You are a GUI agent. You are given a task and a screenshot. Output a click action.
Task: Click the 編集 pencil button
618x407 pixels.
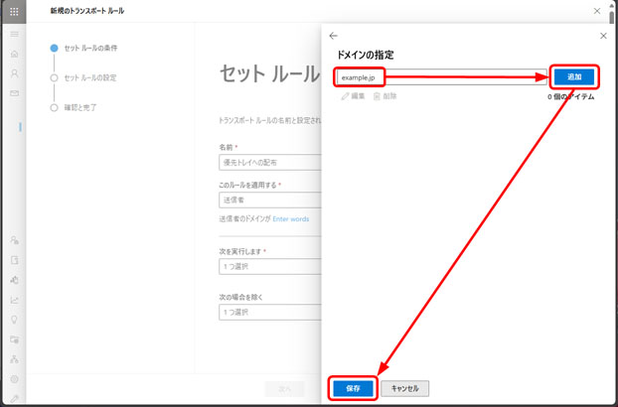(353, 96)
